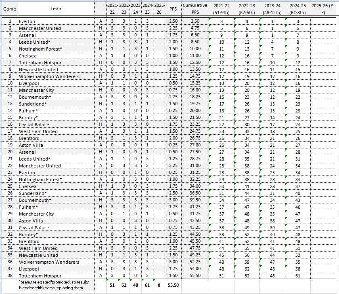Click cumulative PPS value 28.75
339x294 pixels.
195,159
